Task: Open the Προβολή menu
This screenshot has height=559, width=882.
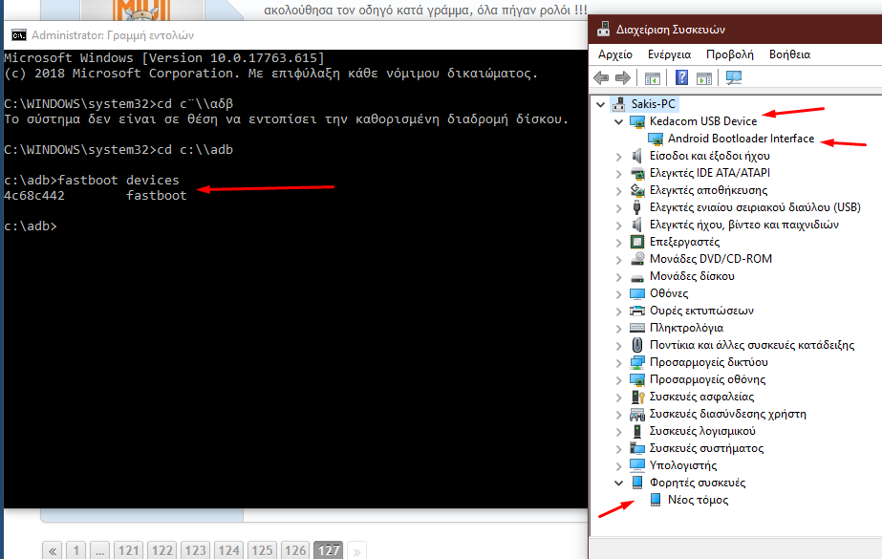Action: click(x=729, y=54)
